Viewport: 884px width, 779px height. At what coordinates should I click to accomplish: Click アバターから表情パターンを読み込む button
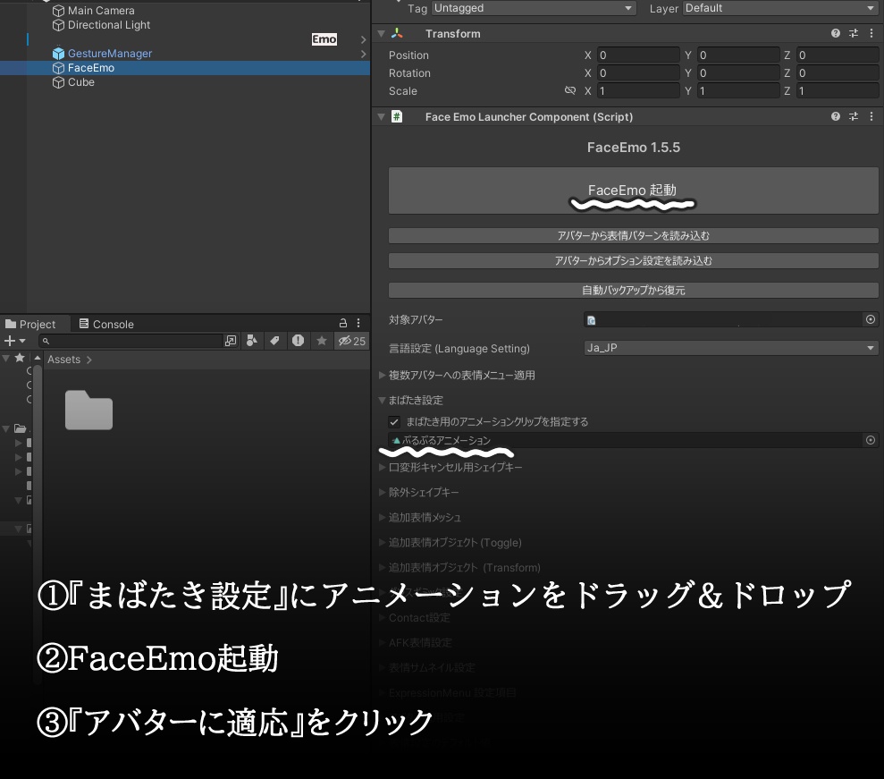pyautogui.click(x=632, y=235)
